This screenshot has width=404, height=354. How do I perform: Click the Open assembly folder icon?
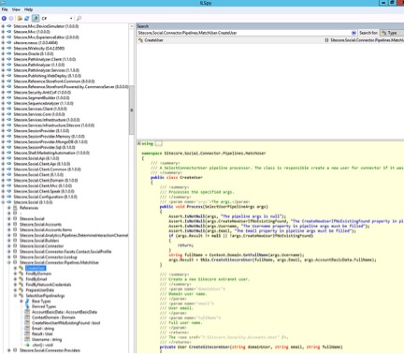coord(20,19)
